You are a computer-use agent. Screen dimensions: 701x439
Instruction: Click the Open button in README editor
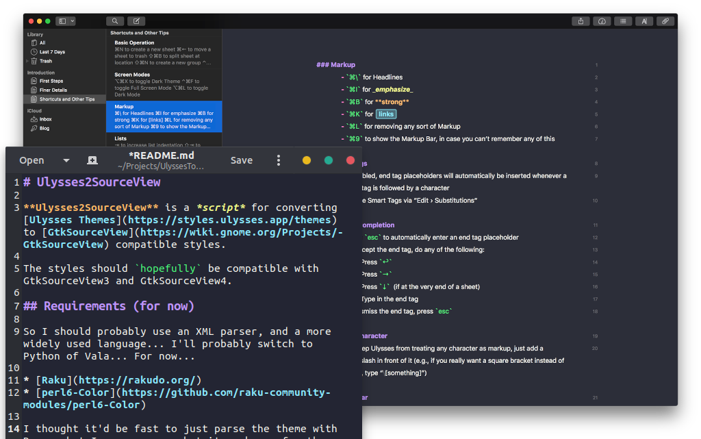coord(31,160)
